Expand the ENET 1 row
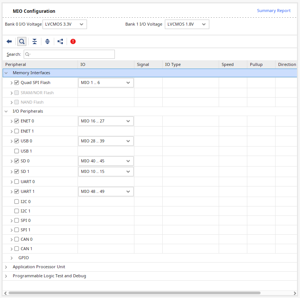This screenshot has height=298, width=300. coord(11,131)
